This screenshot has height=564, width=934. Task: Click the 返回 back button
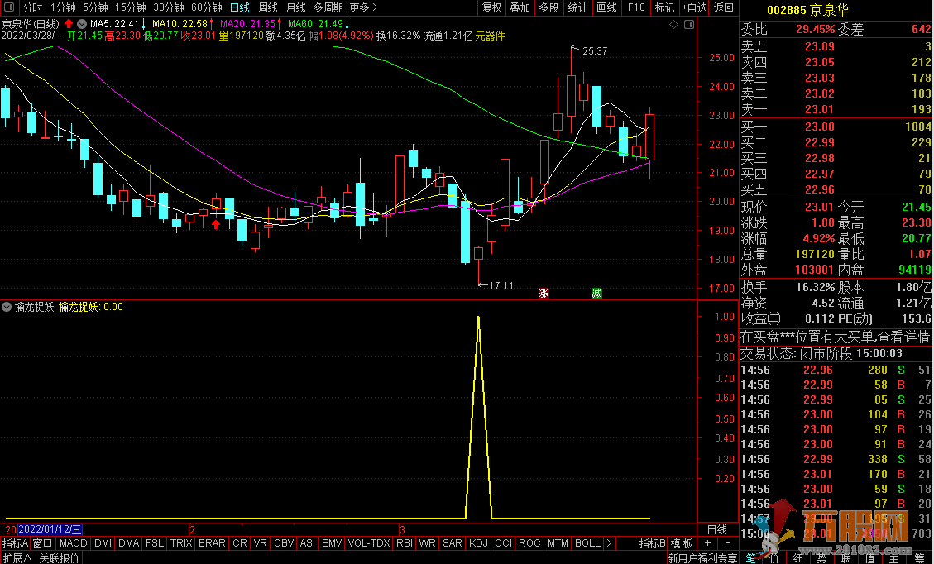(724, 7)
